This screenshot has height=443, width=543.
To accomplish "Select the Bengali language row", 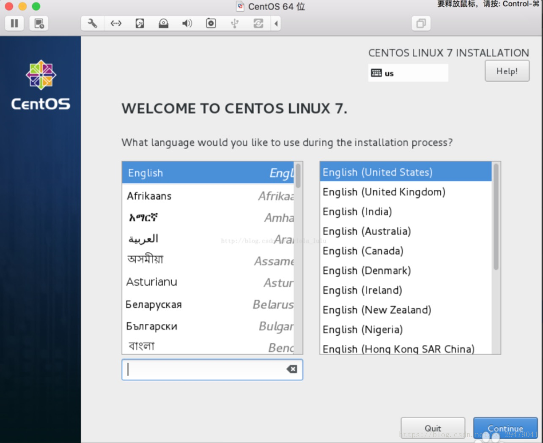I will [x=208, y=346].
